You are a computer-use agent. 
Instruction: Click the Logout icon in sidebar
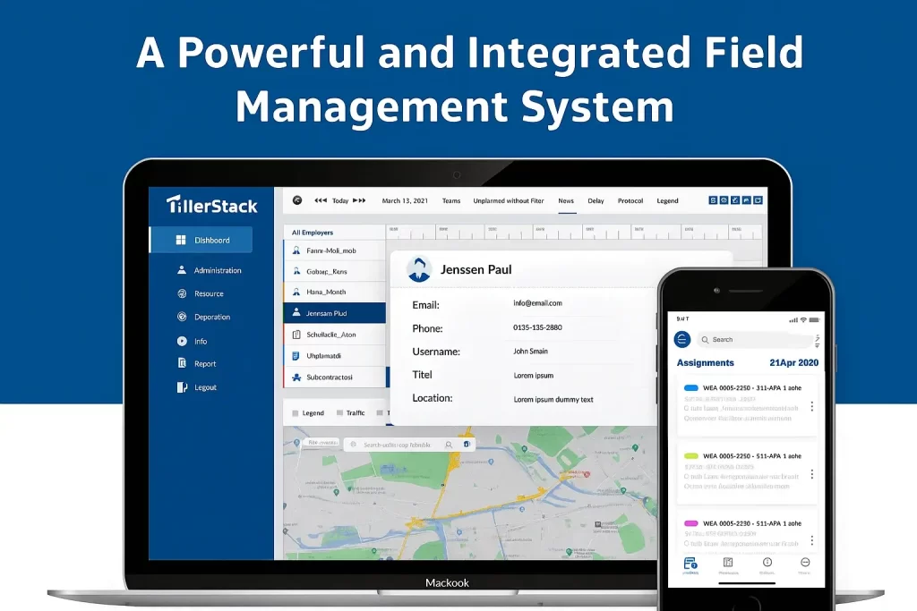tap(182, 386)
